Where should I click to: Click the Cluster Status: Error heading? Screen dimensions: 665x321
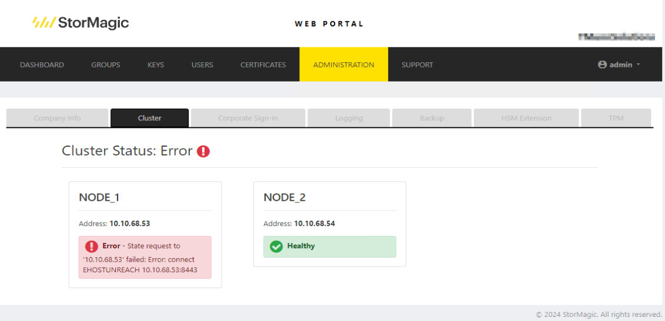click(x=127, y=151)
